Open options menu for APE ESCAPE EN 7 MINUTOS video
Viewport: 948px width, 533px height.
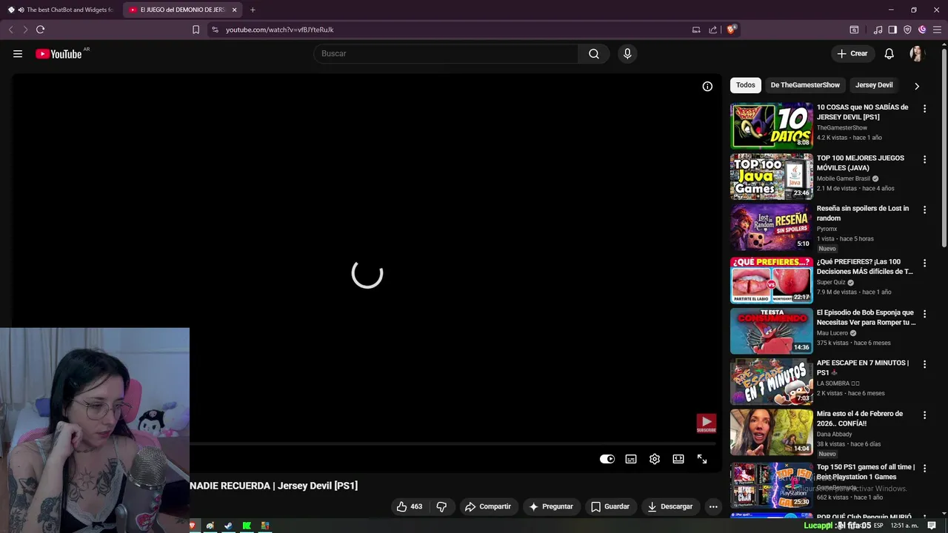(x=924, y=364)
